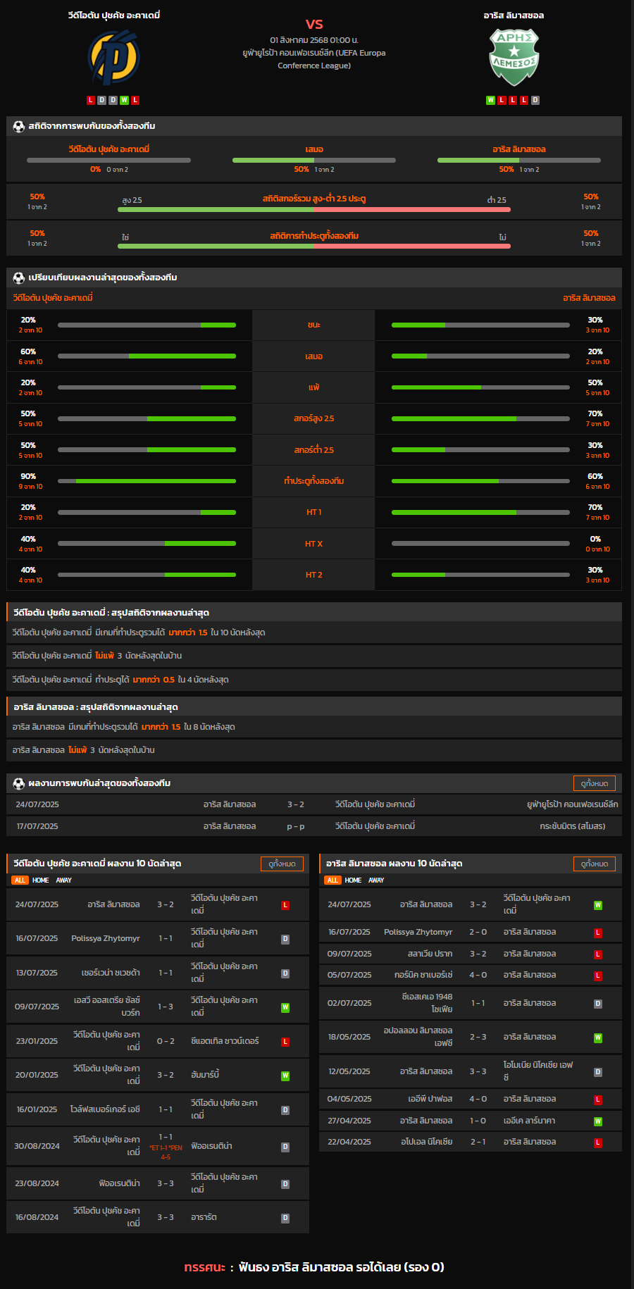Image resolution: width=634 pixels, height=1289 pixels.
Task: Click the 24/07/2025 head-to-head match row score 3 - 2
Action: (x=296, y=804)
